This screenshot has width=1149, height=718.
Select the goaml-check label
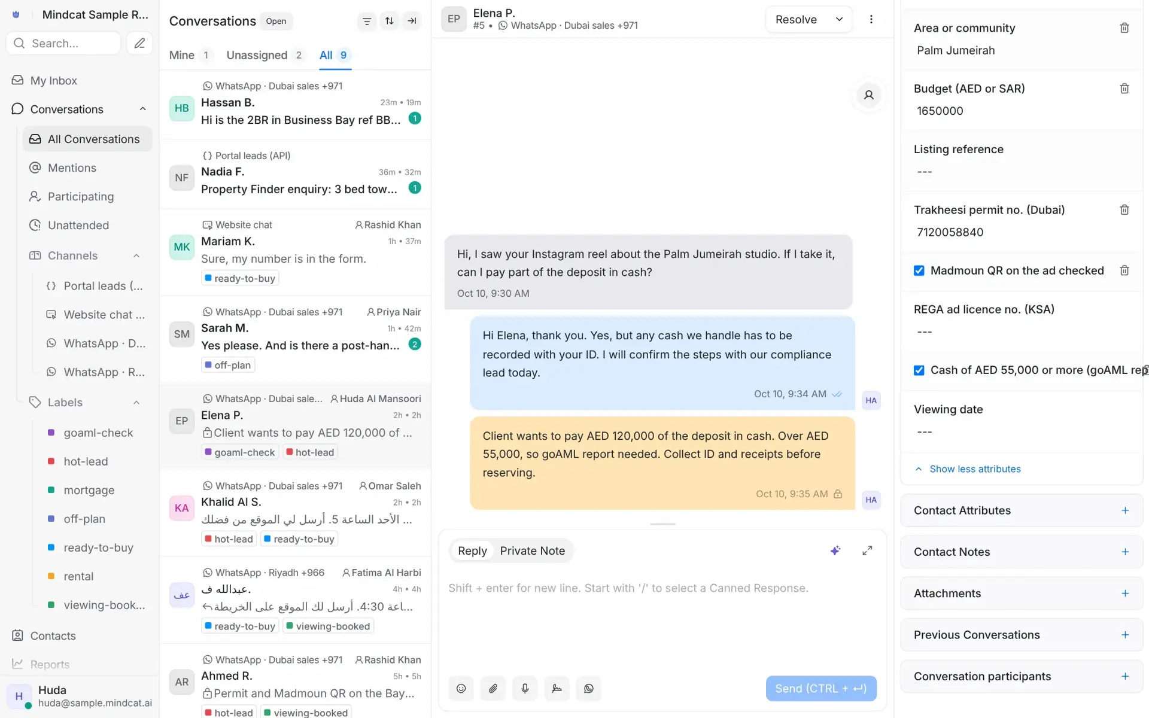point(98,433)
